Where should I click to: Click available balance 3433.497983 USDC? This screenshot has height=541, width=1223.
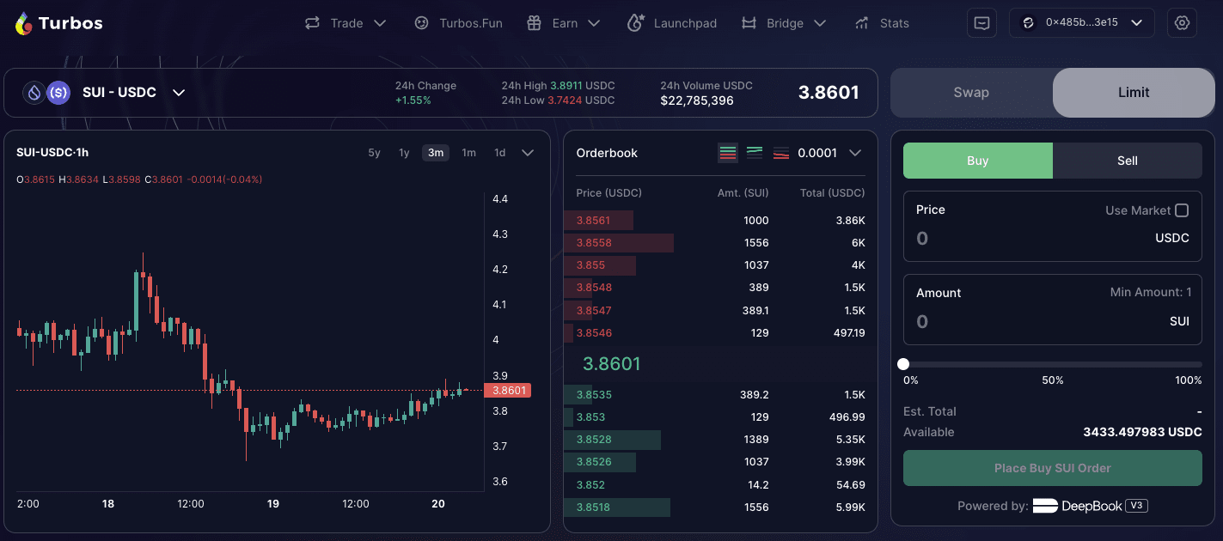[x=1141, y=432]
